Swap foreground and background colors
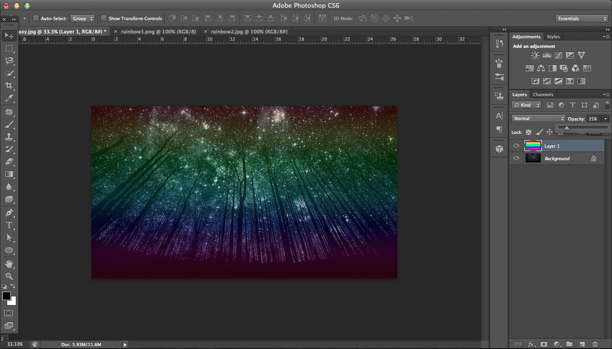 pyautogui.click(x=13, y=286)
